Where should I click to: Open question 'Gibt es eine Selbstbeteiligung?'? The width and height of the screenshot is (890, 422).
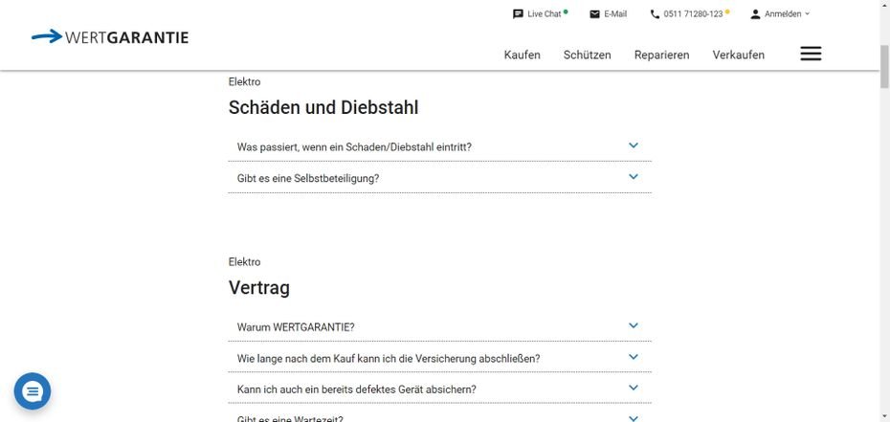(x=308, y=178)
